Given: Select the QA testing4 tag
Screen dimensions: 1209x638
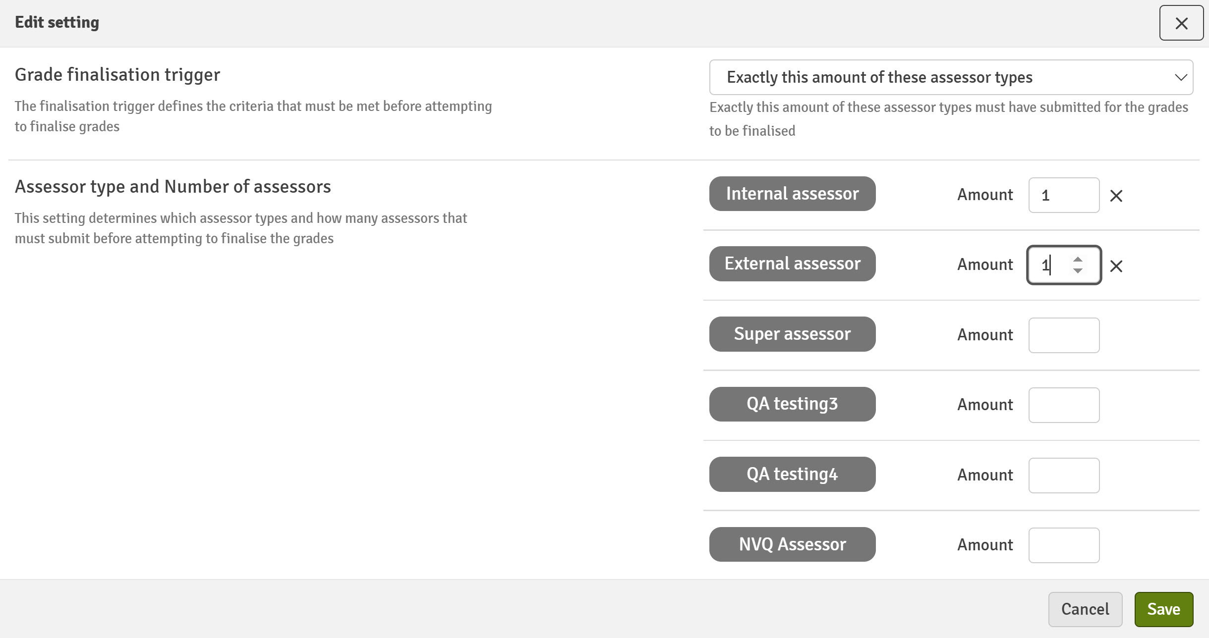Looking at the screenshot, I should 792,474.
